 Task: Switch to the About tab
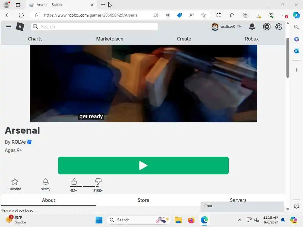[x=49, y=200]
